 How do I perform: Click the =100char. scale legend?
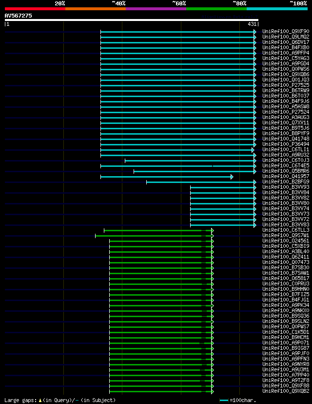tap(238, 401)
